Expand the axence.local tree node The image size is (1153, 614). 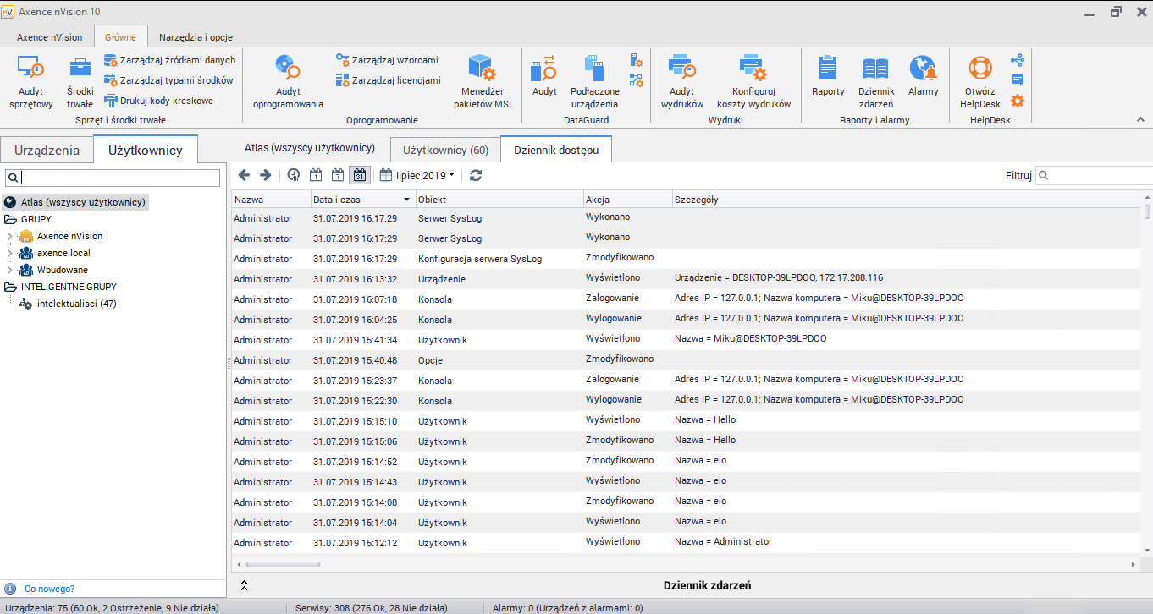[x=9, y=253]
